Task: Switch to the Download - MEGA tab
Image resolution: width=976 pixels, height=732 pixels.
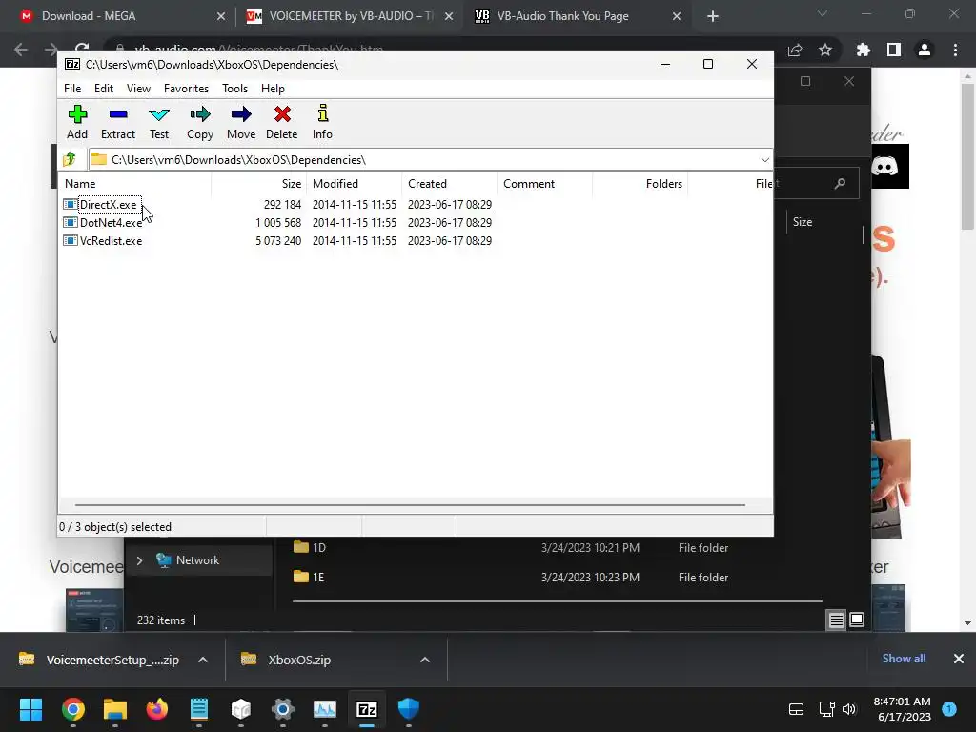Action: 119,16
